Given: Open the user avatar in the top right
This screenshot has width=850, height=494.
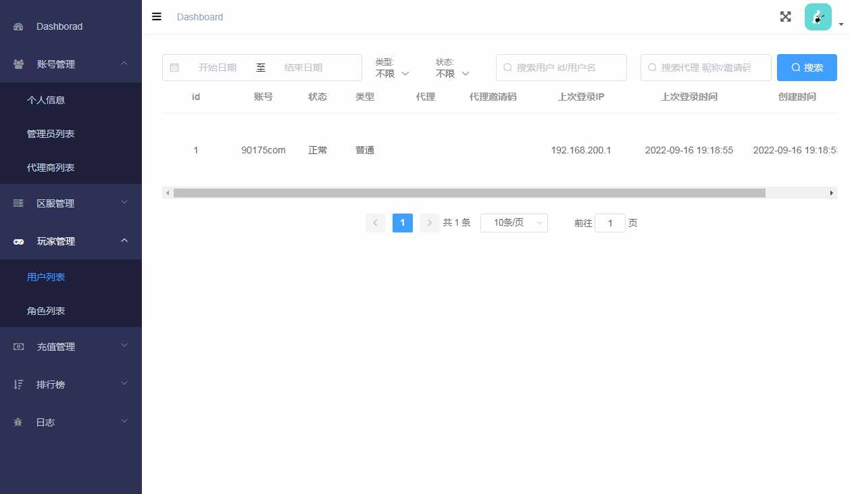Looking at the screenshot, I should pos(818,16).
